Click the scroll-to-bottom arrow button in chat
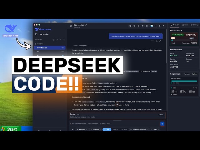Screen dimensions: 200x150 click(x=117, y=105)
